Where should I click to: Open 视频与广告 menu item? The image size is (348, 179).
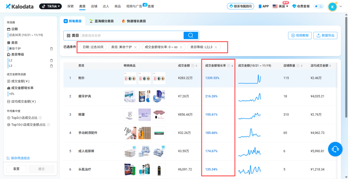tap(134, 6)
